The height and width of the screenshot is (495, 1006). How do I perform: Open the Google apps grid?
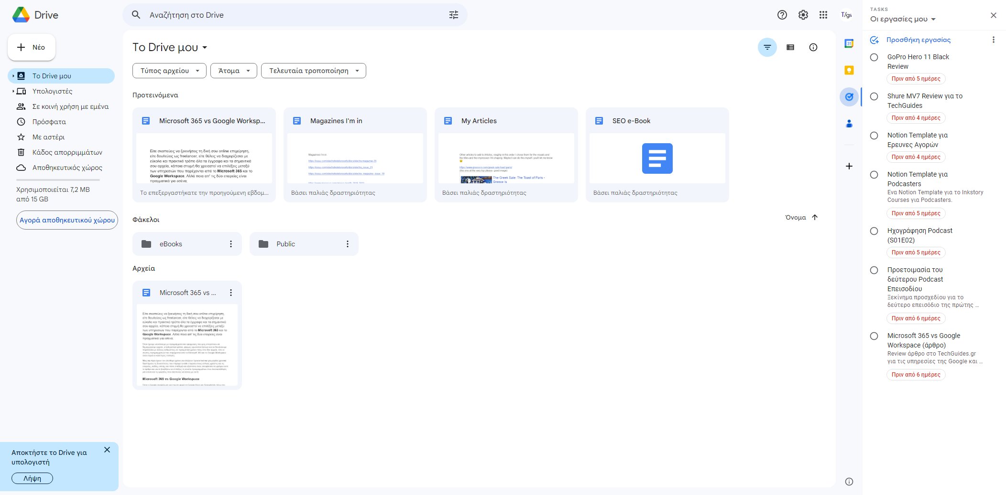824,15
